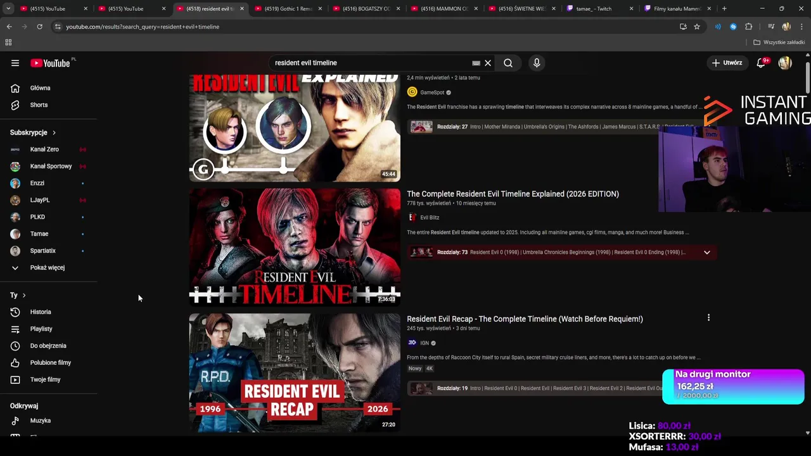This screenshot has height=456, width=811.
Task: Click the Utwórz create button
Action: click(x=727, y=63)
